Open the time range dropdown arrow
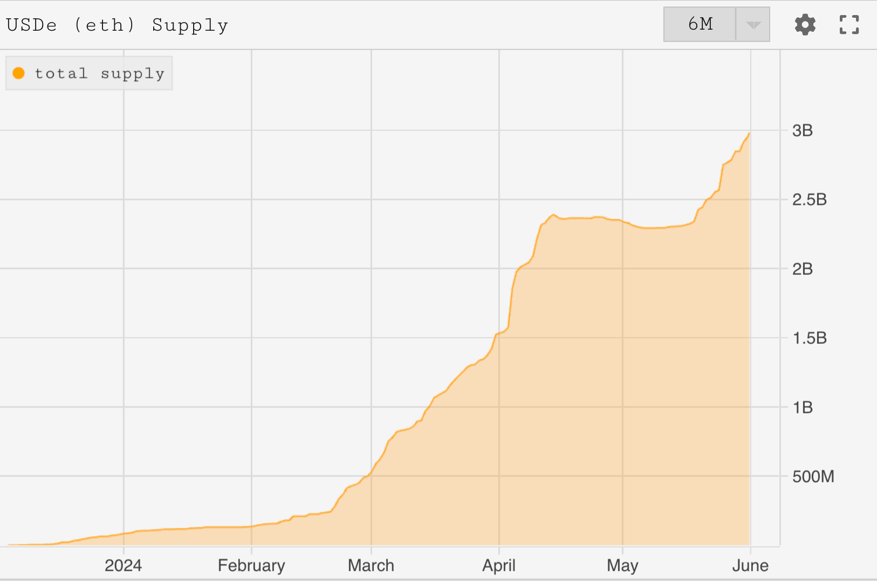 (x=753, y=25)
